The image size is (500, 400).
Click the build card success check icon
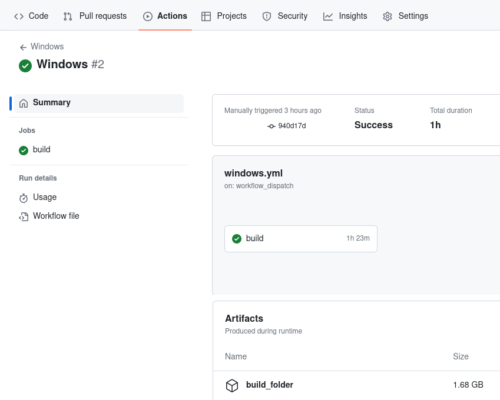tap(237, 239)
